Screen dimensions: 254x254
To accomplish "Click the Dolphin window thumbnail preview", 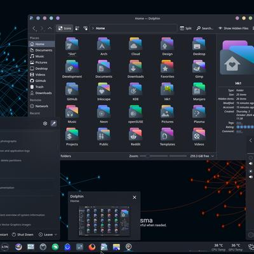I will pyautogui.click(x=104, y=221).
